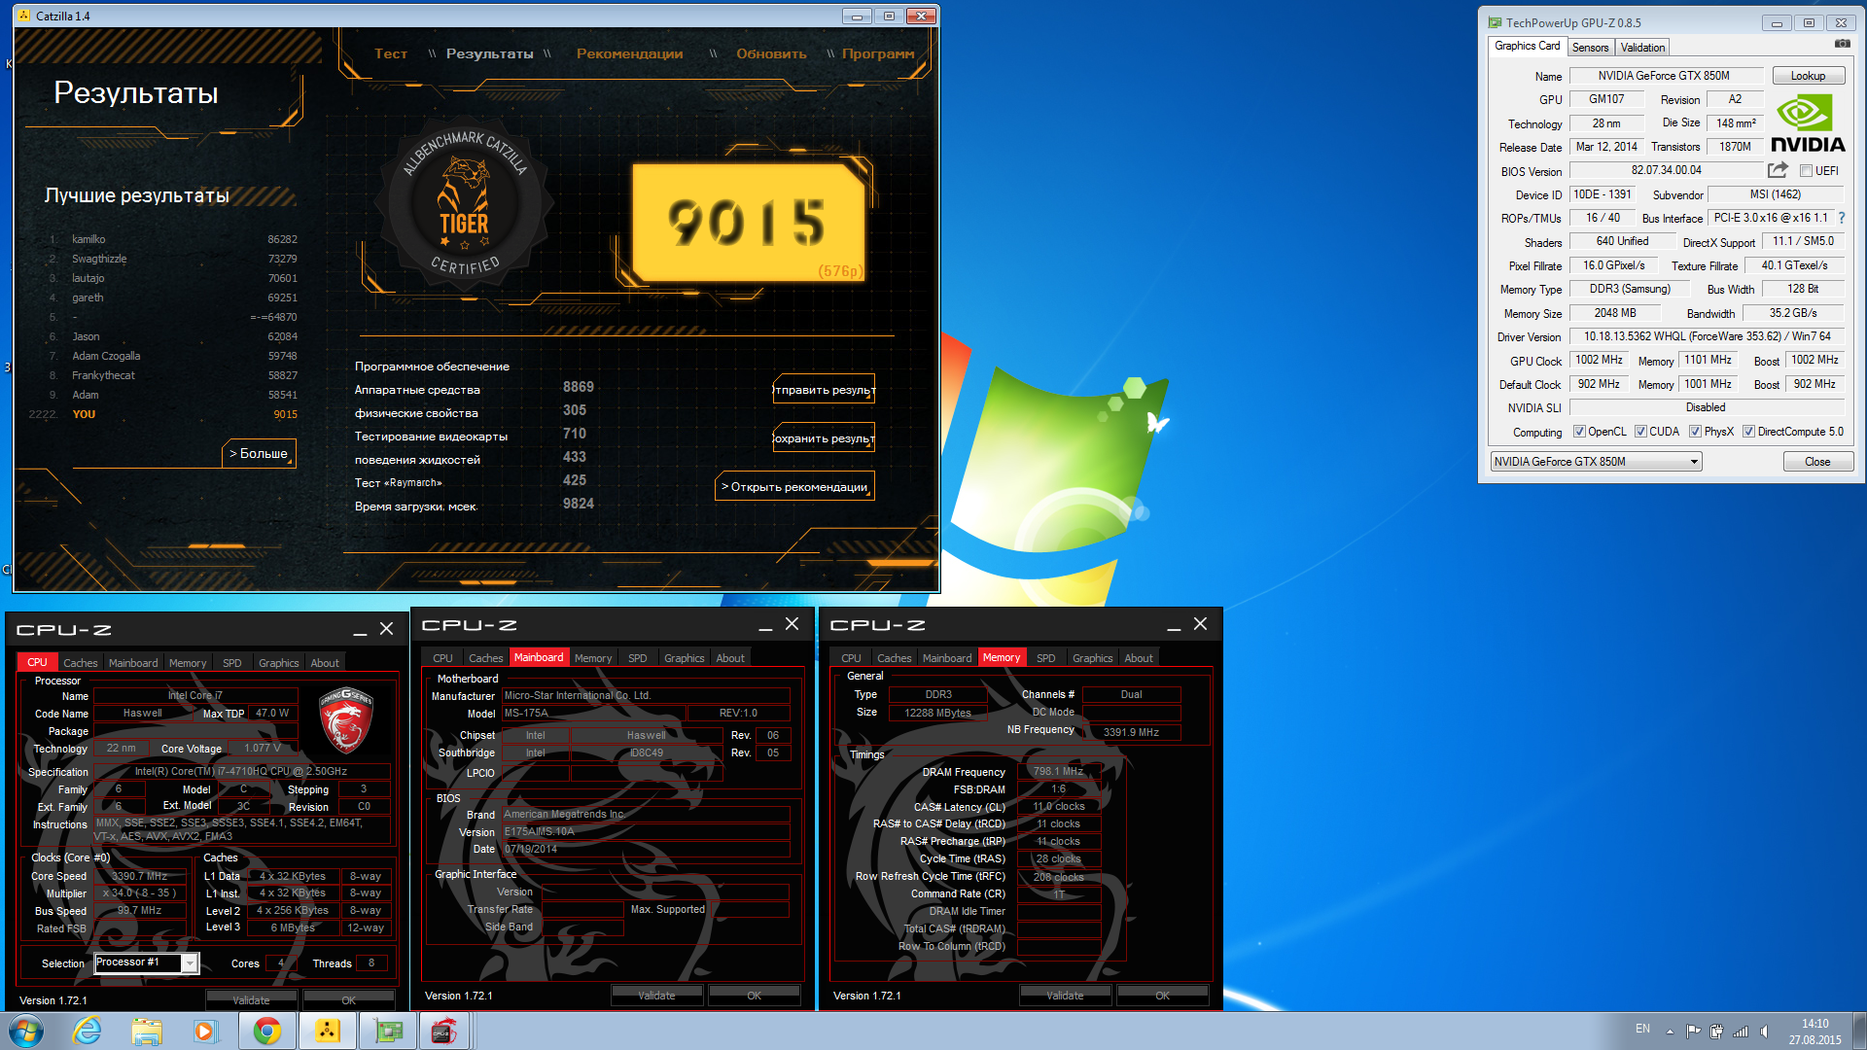
Task: Click the DRAM Frequency 798.1 MHz value
Action: click(x=1059, y=772)
